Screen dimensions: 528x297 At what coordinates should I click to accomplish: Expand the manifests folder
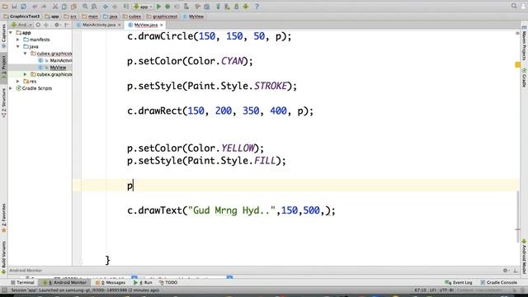coord(18,40)
